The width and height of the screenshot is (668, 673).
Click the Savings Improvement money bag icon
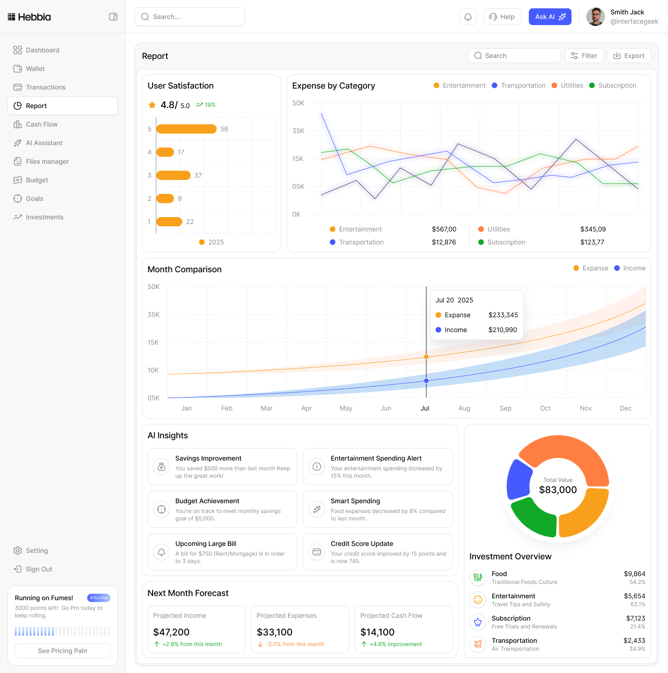coord(161,467)
